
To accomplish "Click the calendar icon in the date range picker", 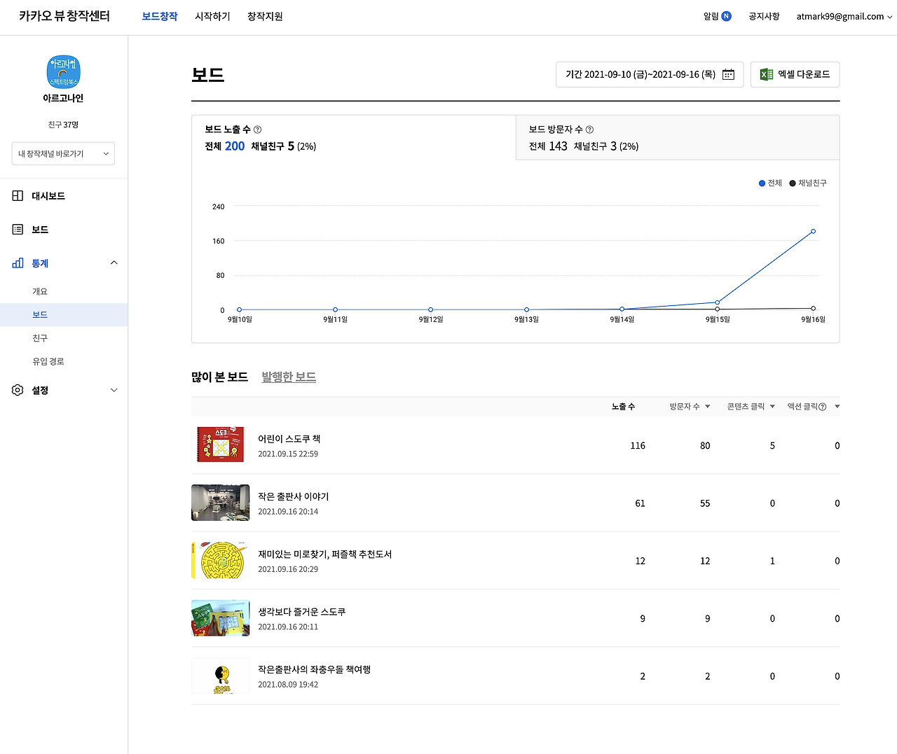I will coord(728,74).
